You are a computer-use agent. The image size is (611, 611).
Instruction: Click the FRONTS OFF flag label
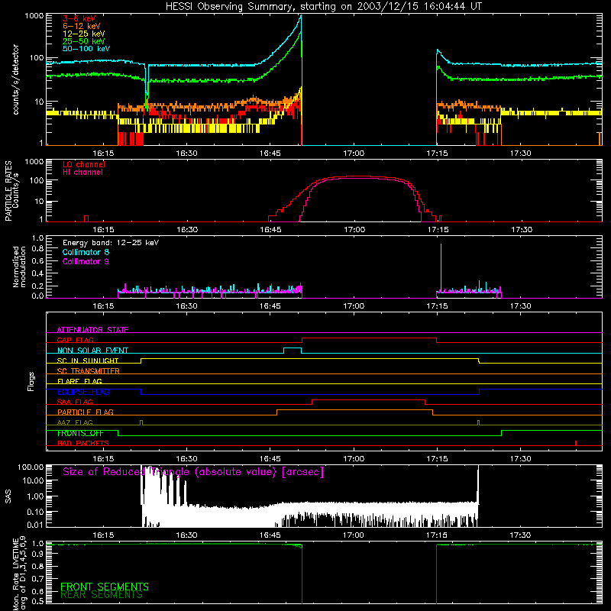coord(80,433)
